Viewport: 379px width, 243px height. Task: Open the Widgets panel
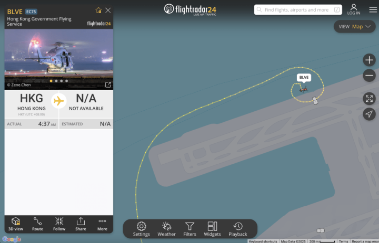pos(212,229)
